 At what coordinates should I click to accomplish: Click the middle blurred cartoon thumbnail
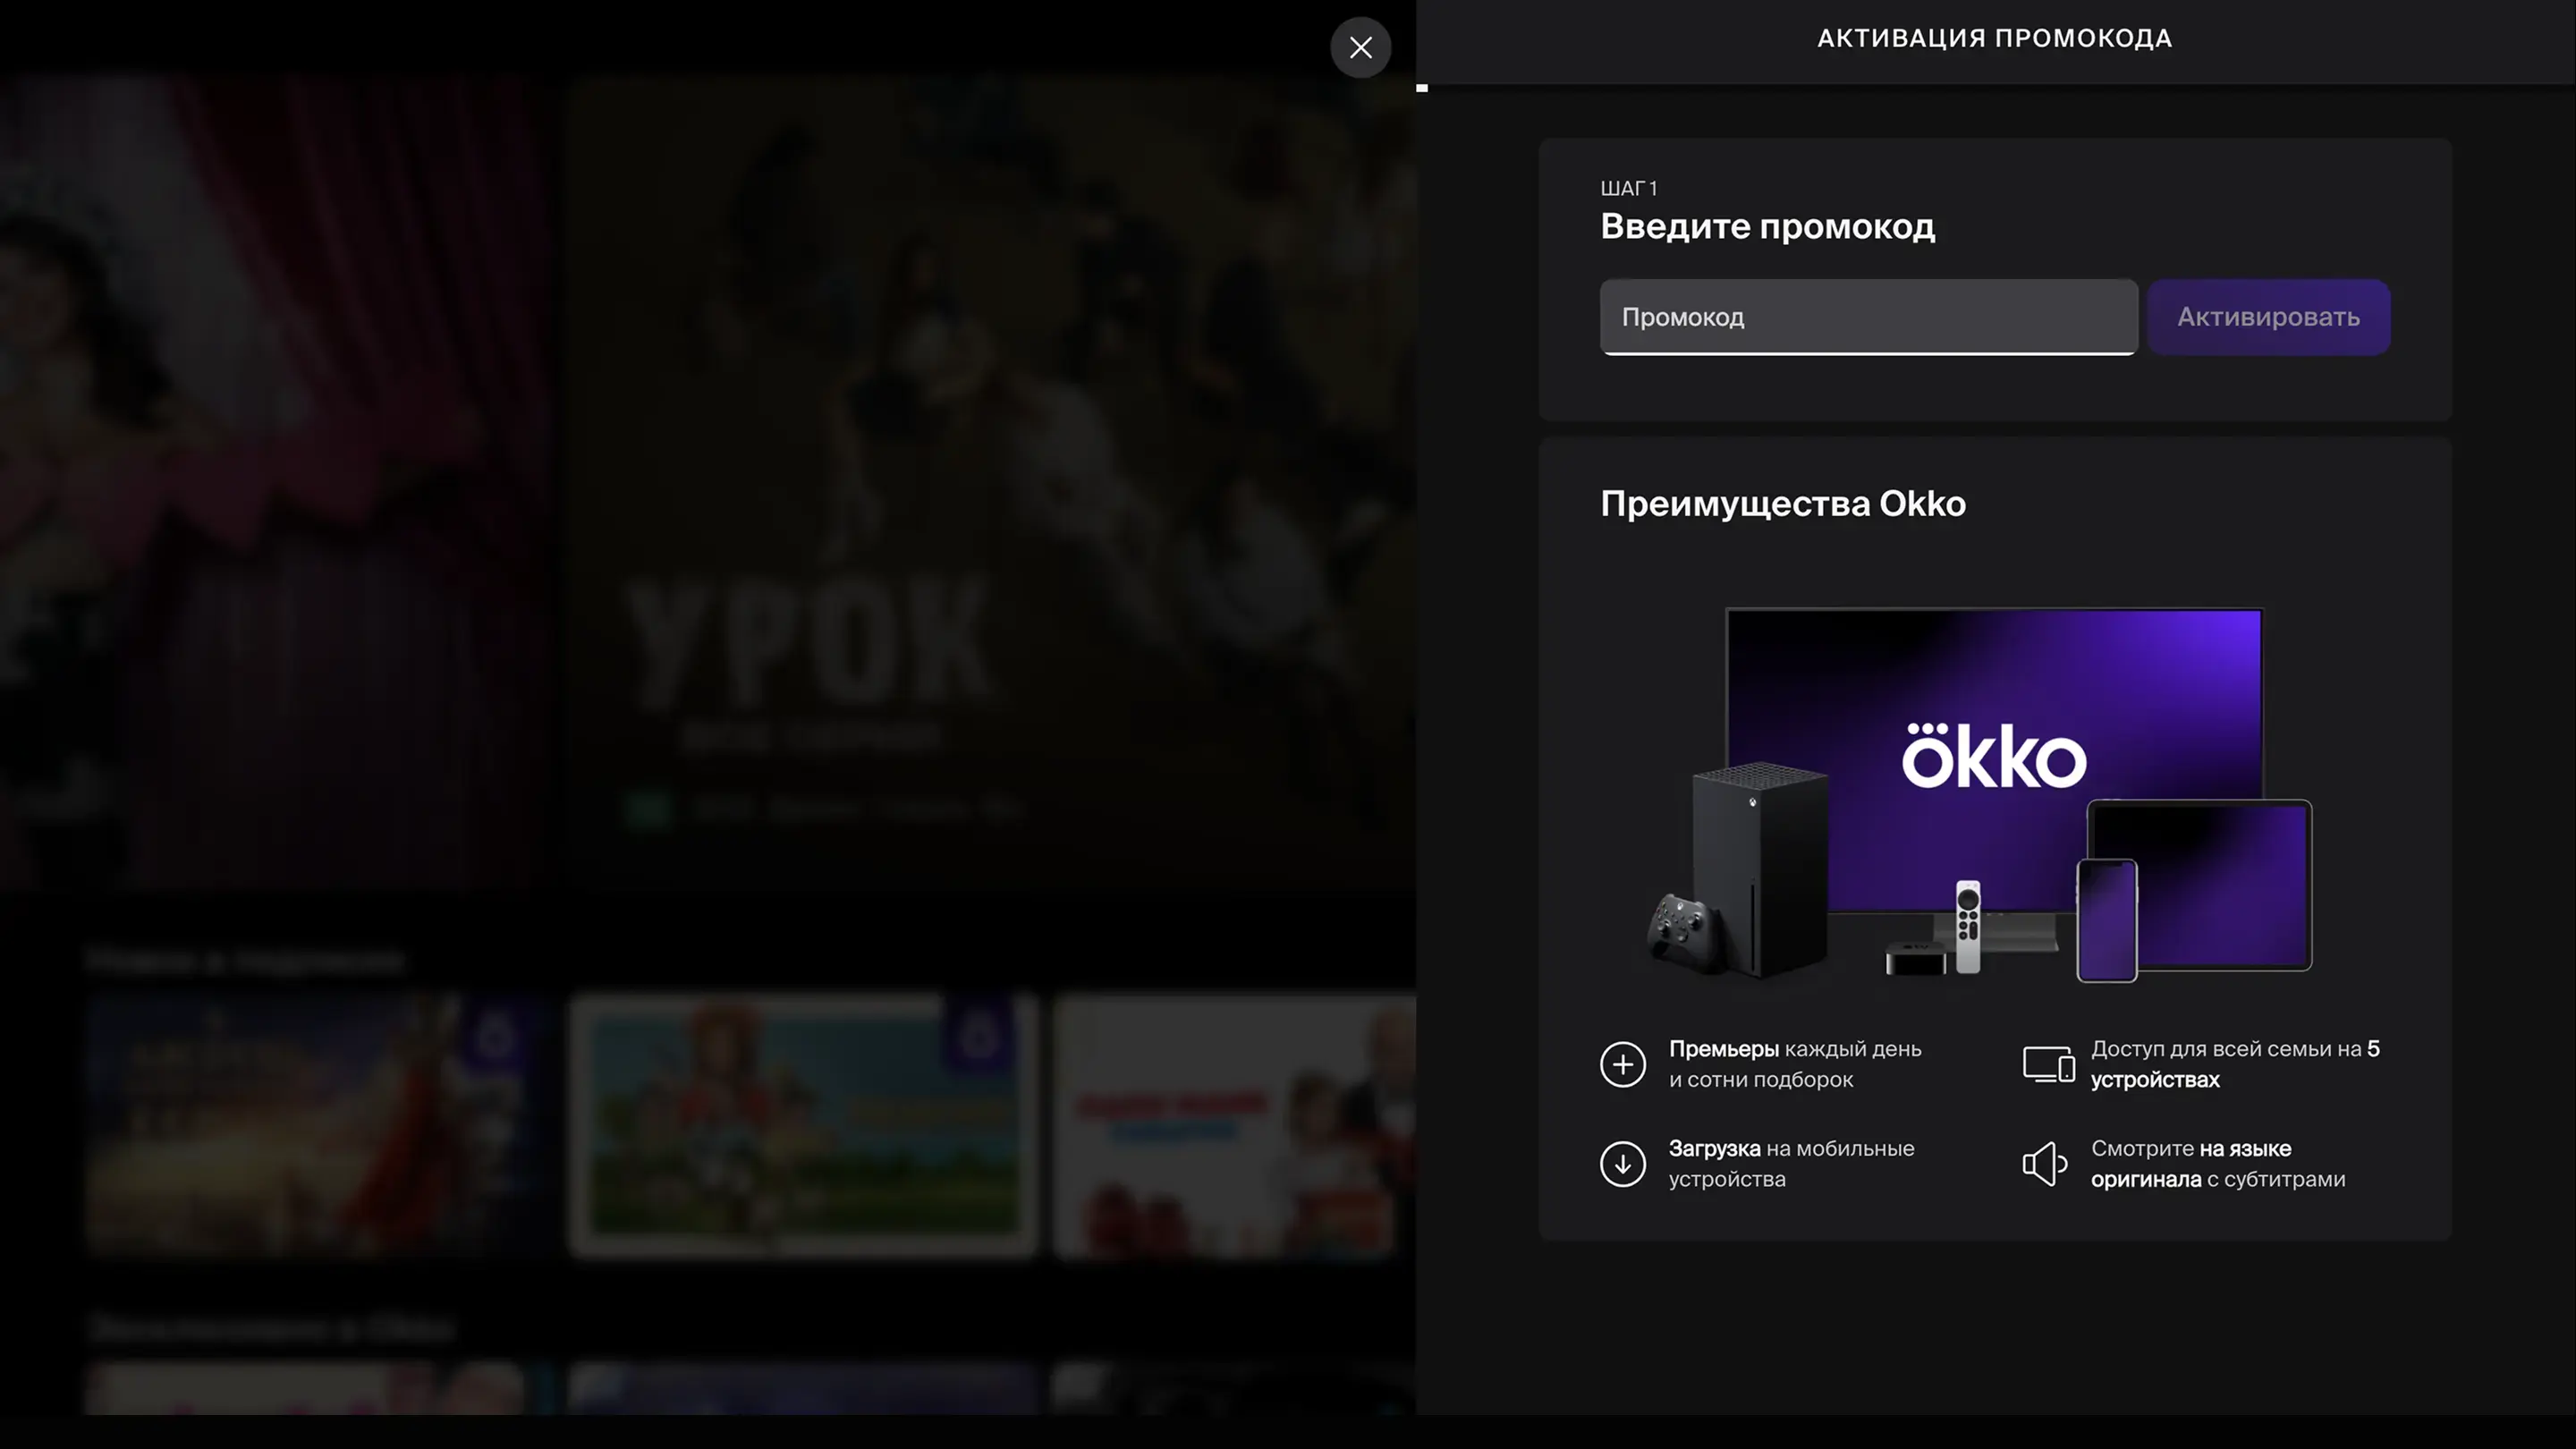tap(803, 1125)
